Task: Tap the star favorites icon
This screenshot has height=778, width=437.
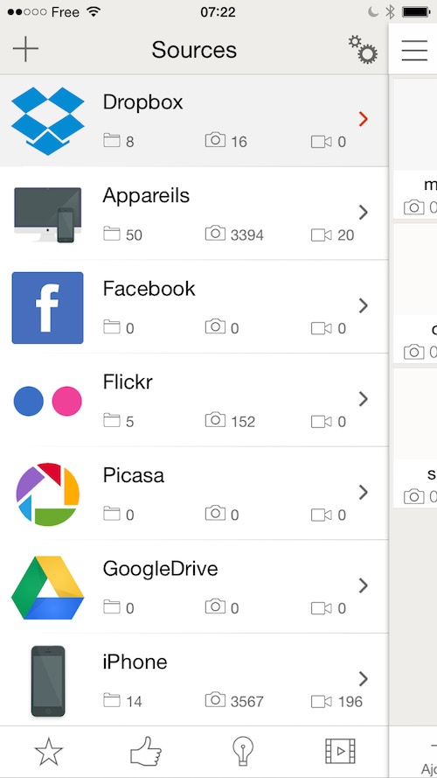Action: [49, 752]
